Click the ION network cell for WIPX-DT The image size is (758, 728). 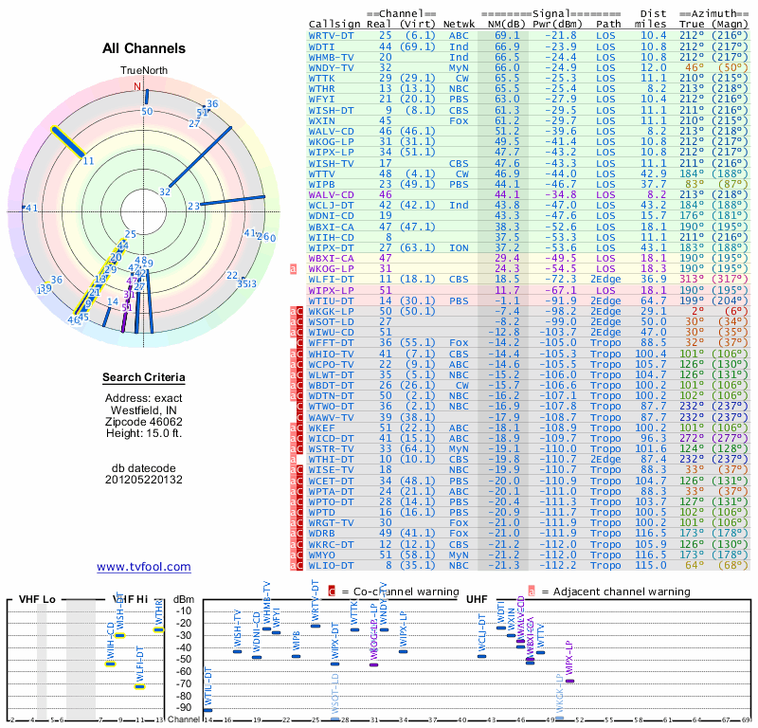click(x=459, y=247)
